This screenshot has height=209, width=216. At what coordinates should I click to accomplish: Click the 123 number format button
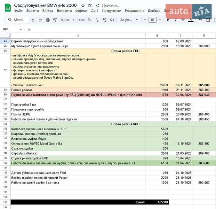(x=112, y=20)
